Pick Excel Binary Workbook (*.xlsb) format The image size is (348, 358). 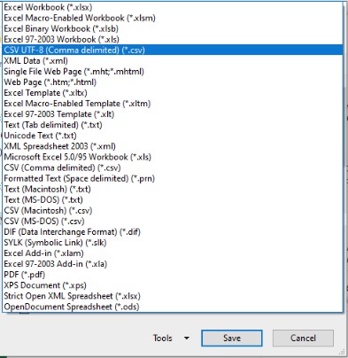pyautogui.click(x=173, y=28)
